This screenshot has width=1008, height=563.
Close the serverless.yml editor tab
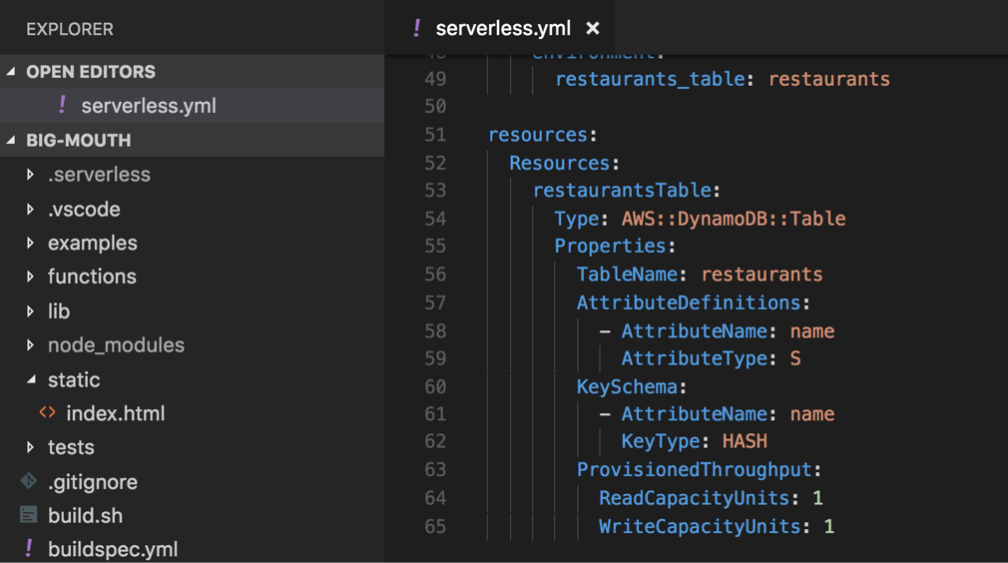point(593,28)
